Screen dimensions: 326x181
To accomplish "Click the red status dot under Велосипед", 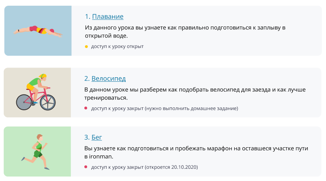I will (x=86, y=108).
